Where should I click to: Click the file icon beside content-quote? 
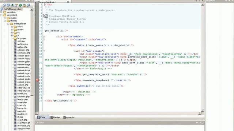point(15,76)
